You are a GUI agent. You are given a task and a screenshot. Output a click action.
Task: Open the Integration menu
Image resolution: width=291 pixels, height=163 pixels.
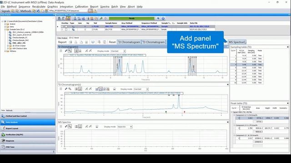pos(66,7)
